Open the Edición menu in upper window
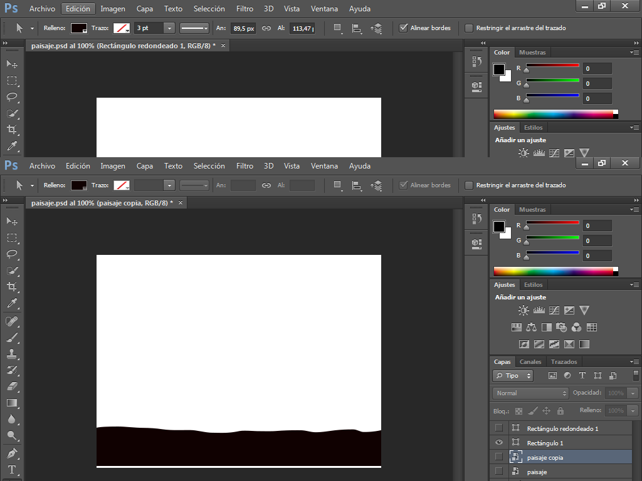 click(78, 9)
